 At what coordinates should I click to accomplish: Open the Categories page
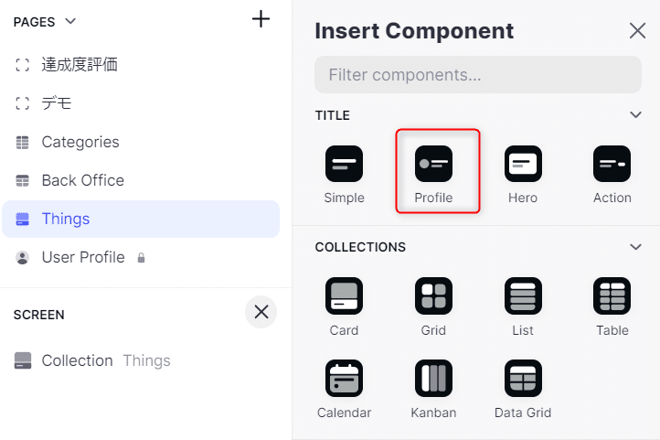(80, 142)
